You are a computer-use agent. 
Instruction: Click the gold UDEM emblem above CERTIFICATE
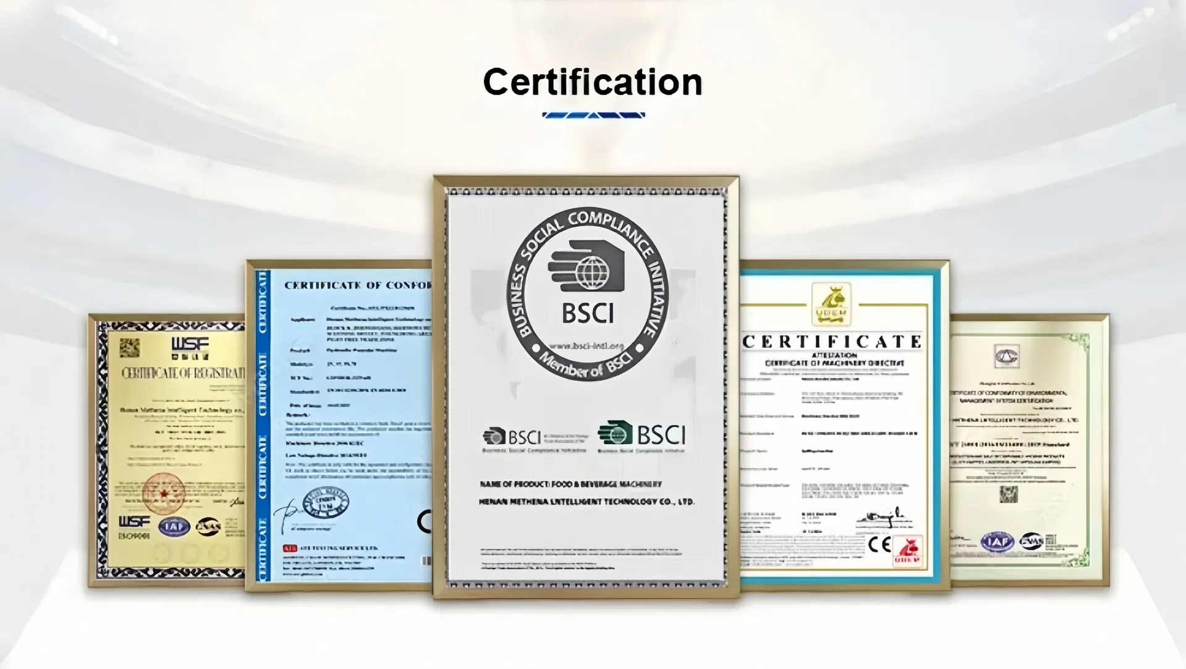point(831,304)
